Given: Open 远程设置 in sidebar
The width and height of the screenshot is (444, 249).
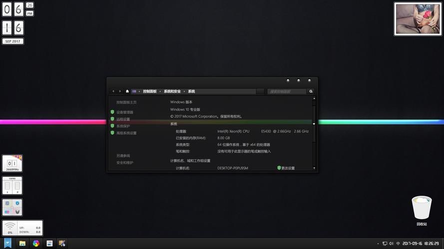Looking at the screenshot, I should click(123, 119).
